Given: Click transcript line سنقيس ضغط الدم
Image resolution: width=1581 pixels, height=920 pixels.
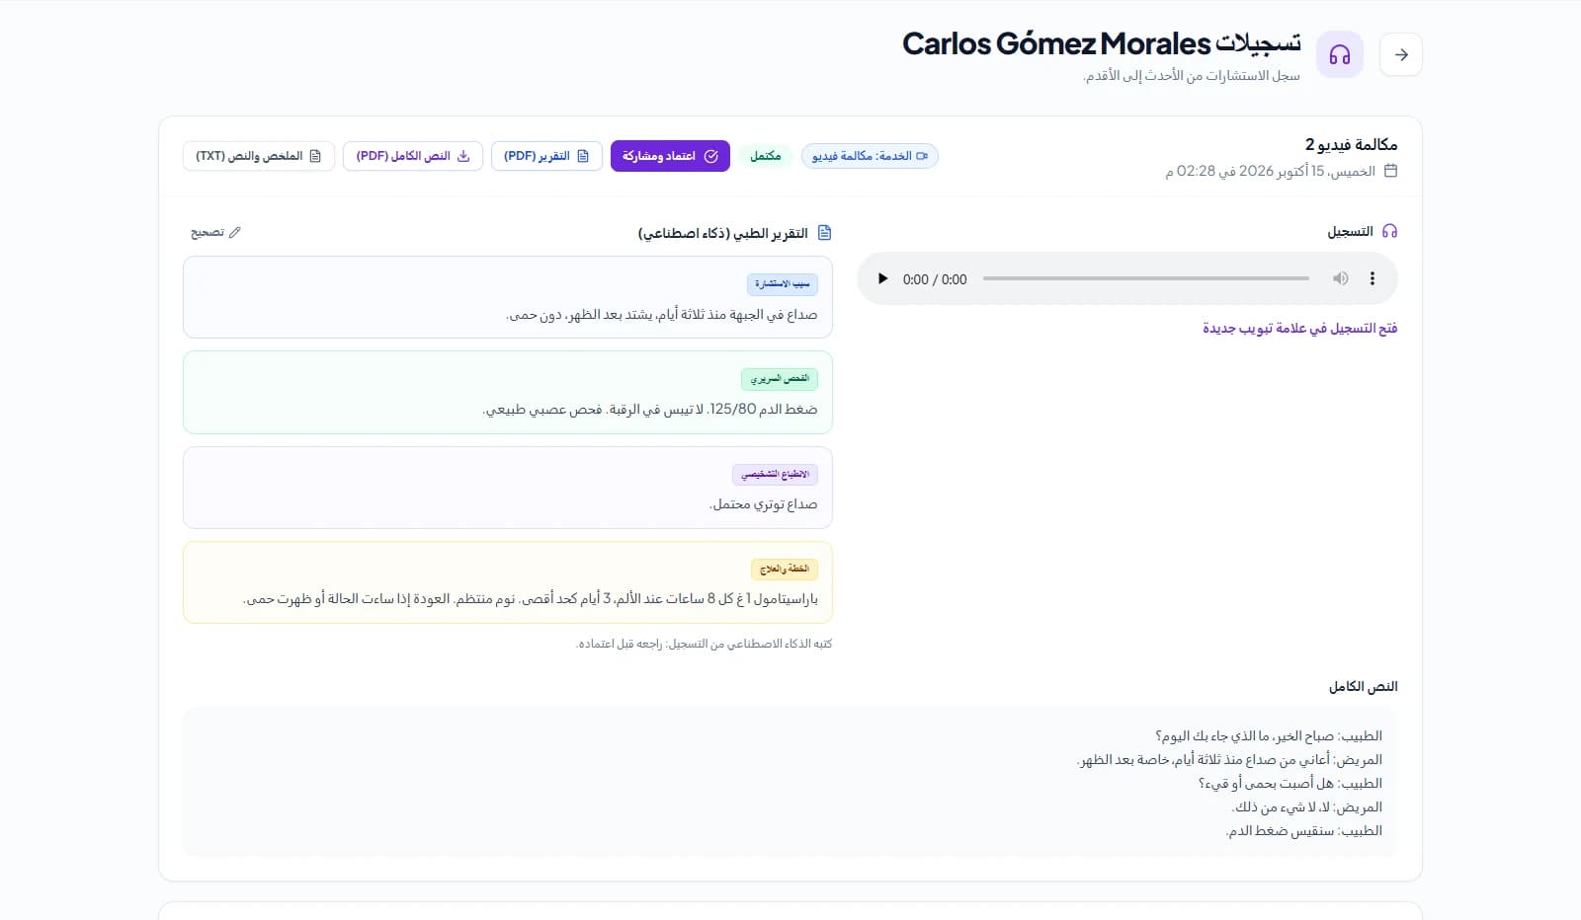Looking at the screenshot, I should click(1304, 831).
